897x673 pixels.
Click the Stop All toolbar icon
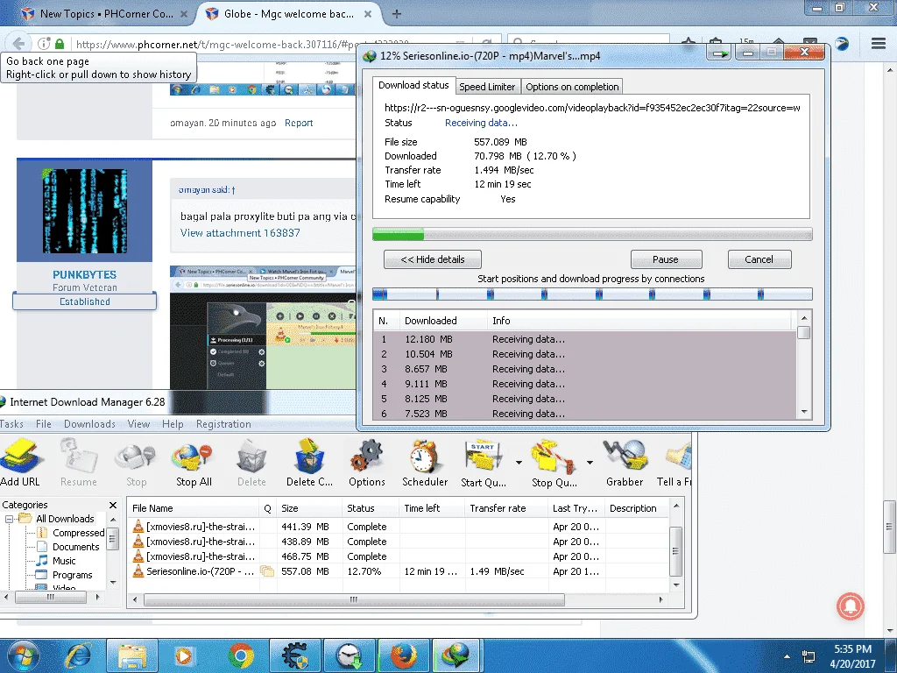(194, 463)
